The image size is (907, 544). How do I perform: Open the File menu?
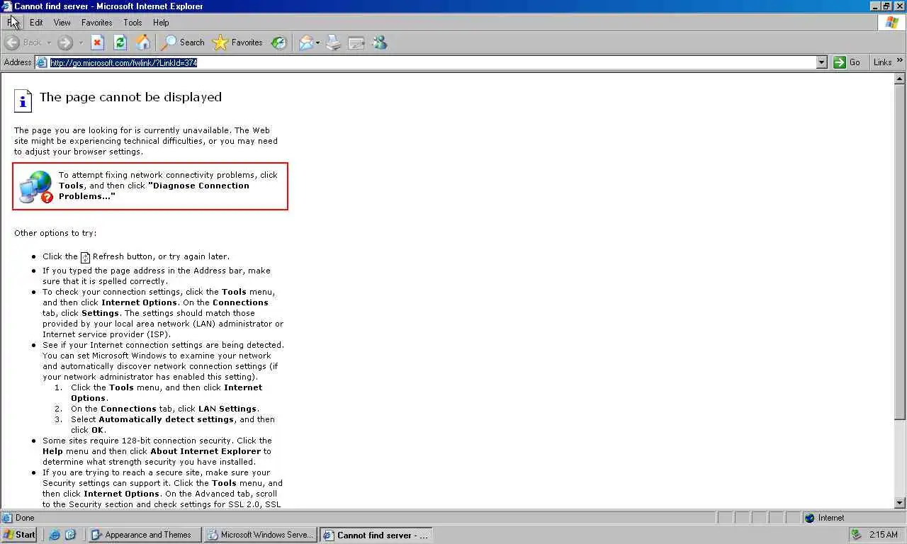pos(13,23)
